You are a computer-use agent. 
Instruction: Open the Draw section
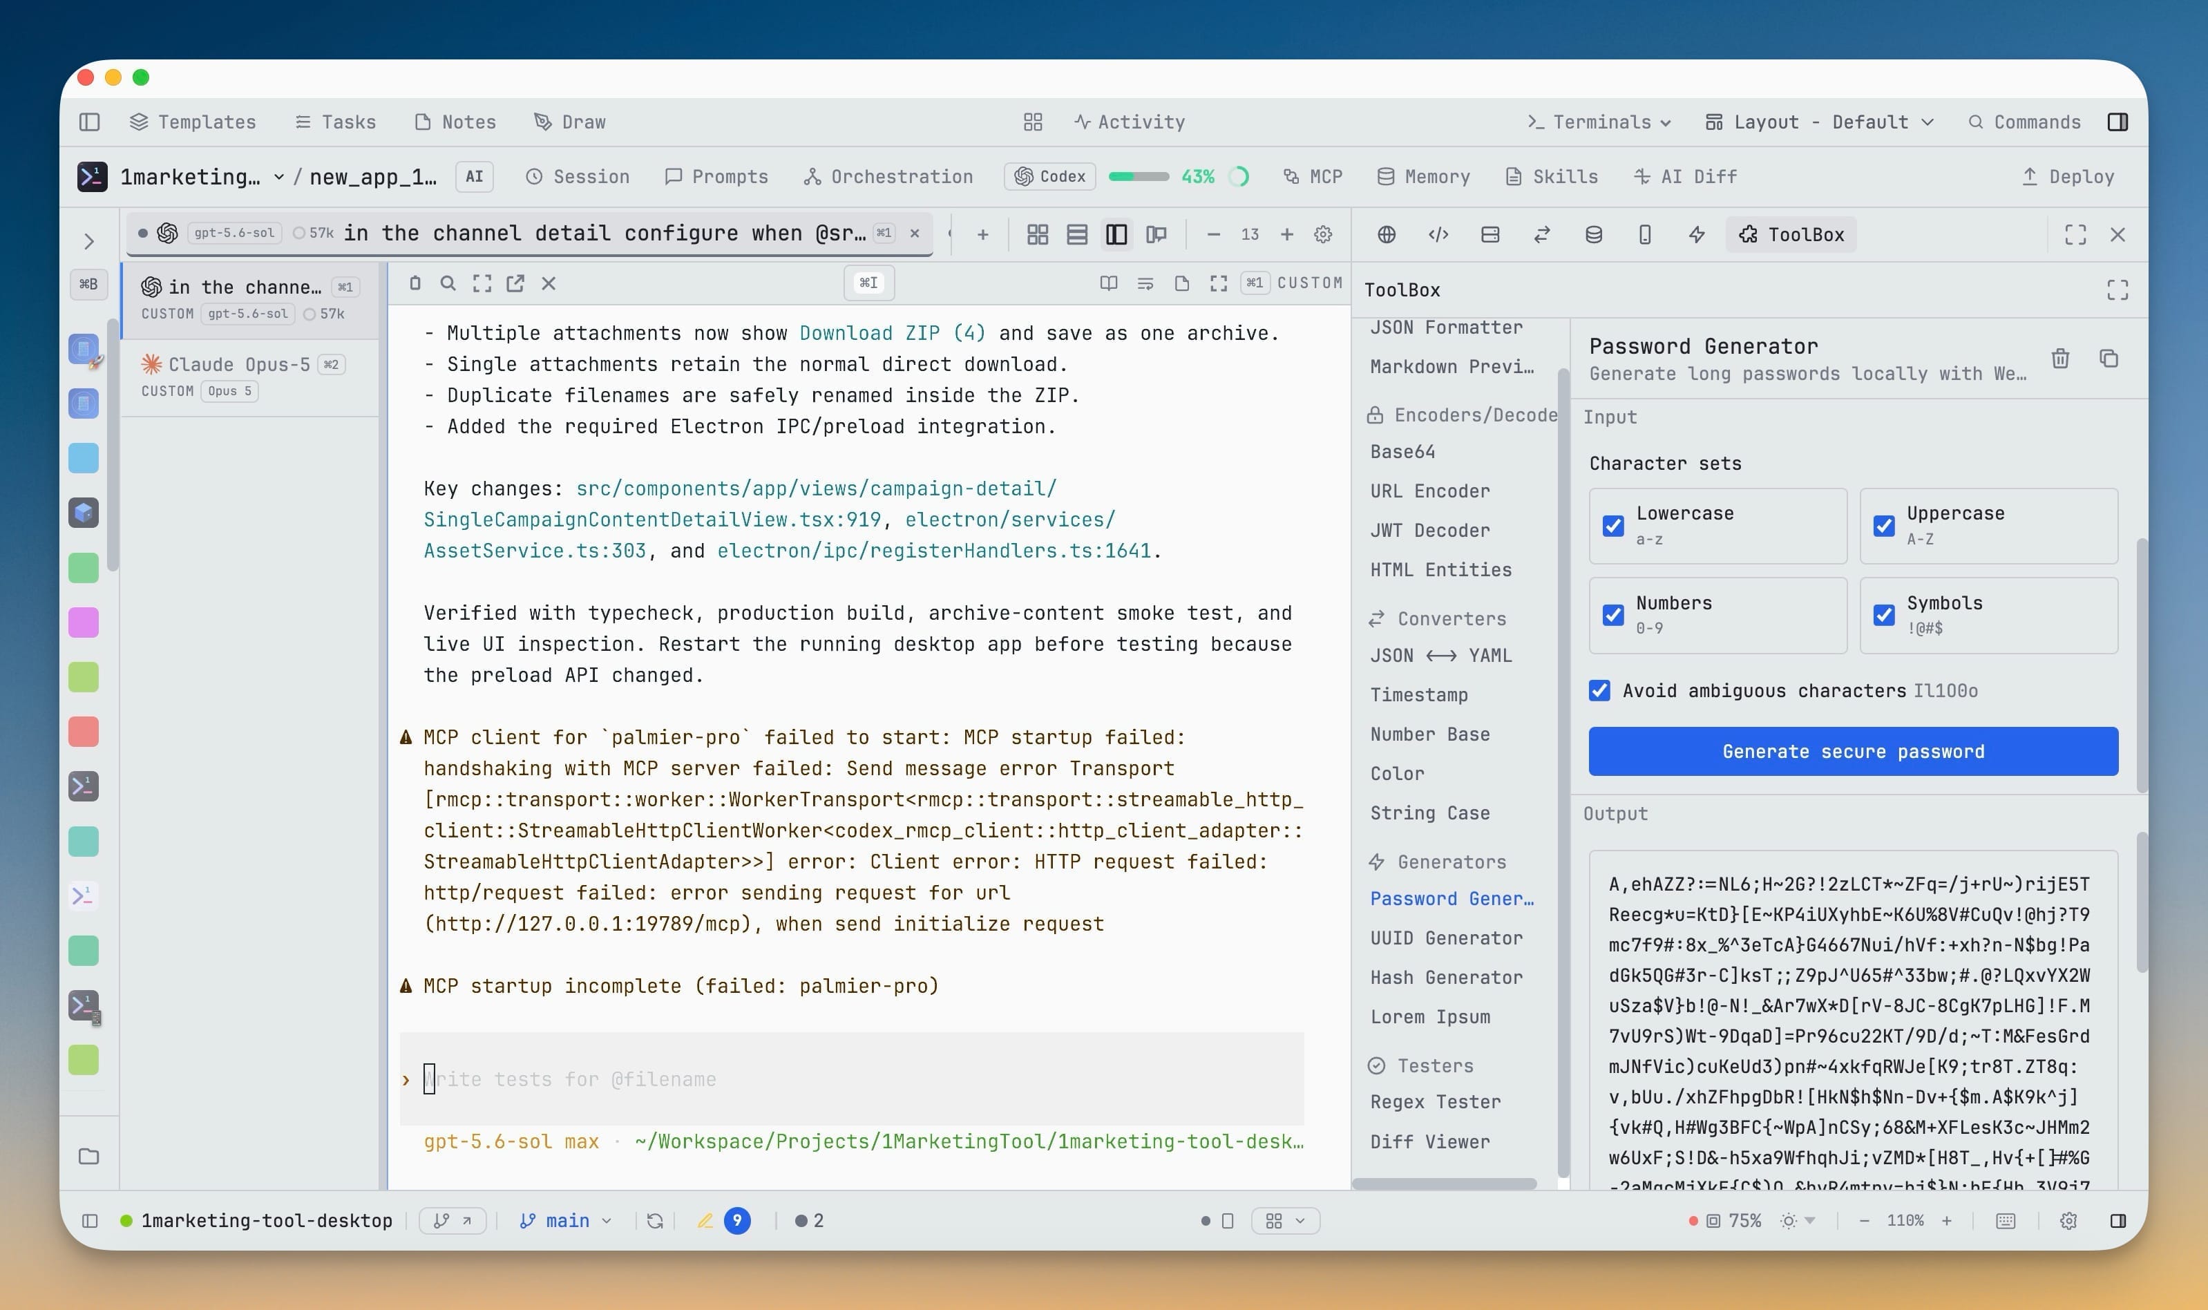570,122
